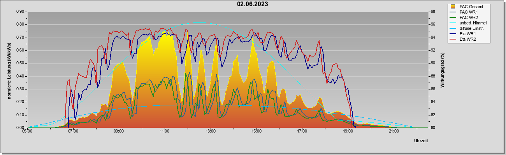Click the 0.50 value on left axis

20,63
